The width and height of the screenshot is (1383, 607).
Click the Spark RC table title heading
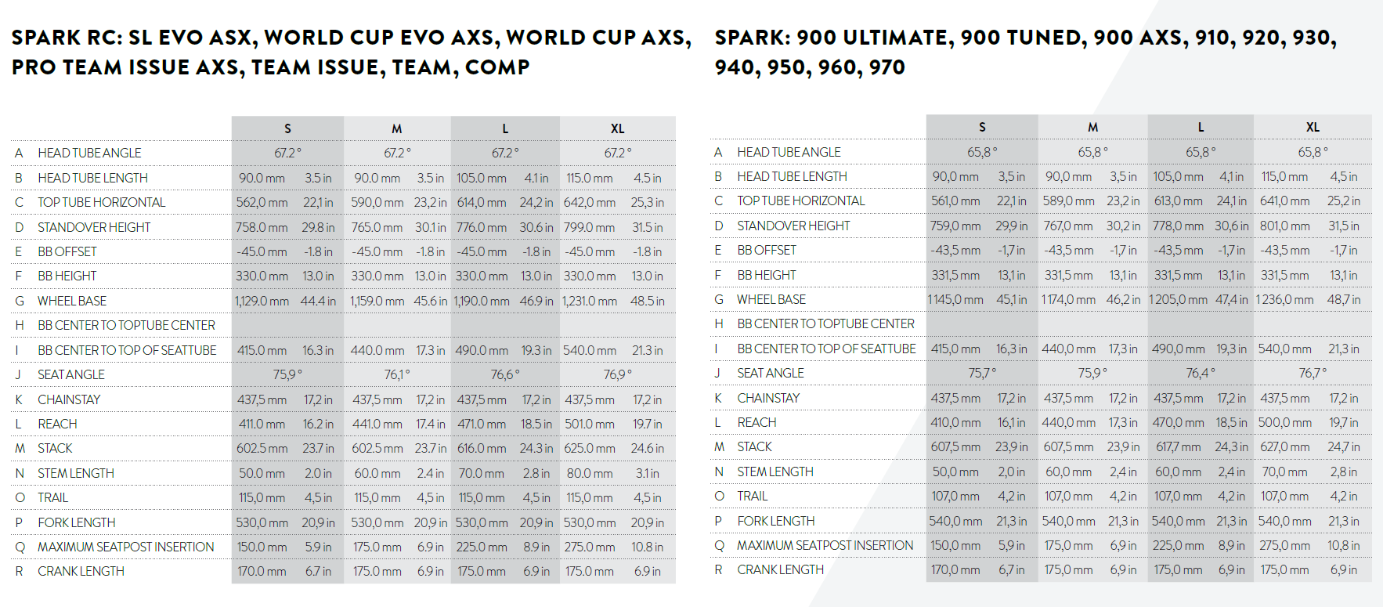point(351,52)
